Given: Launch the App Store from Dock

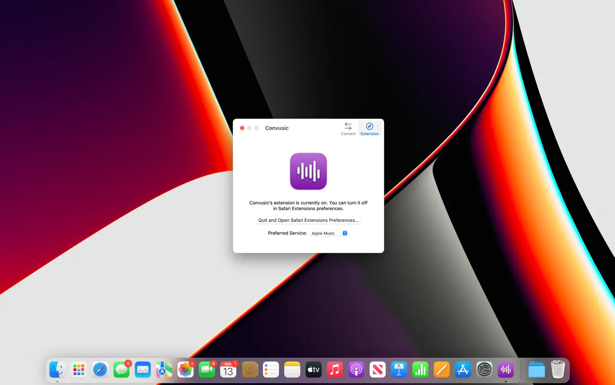Looking at the screenshot, I should [463, 370].
